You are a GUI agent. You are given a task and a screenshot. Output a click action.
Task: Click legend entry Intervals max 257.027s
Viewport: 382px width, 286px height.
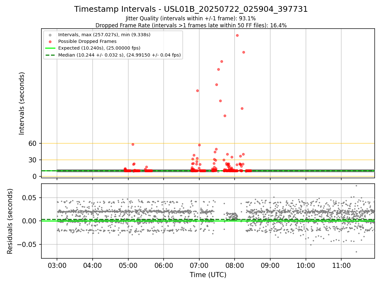click(104, 34)
